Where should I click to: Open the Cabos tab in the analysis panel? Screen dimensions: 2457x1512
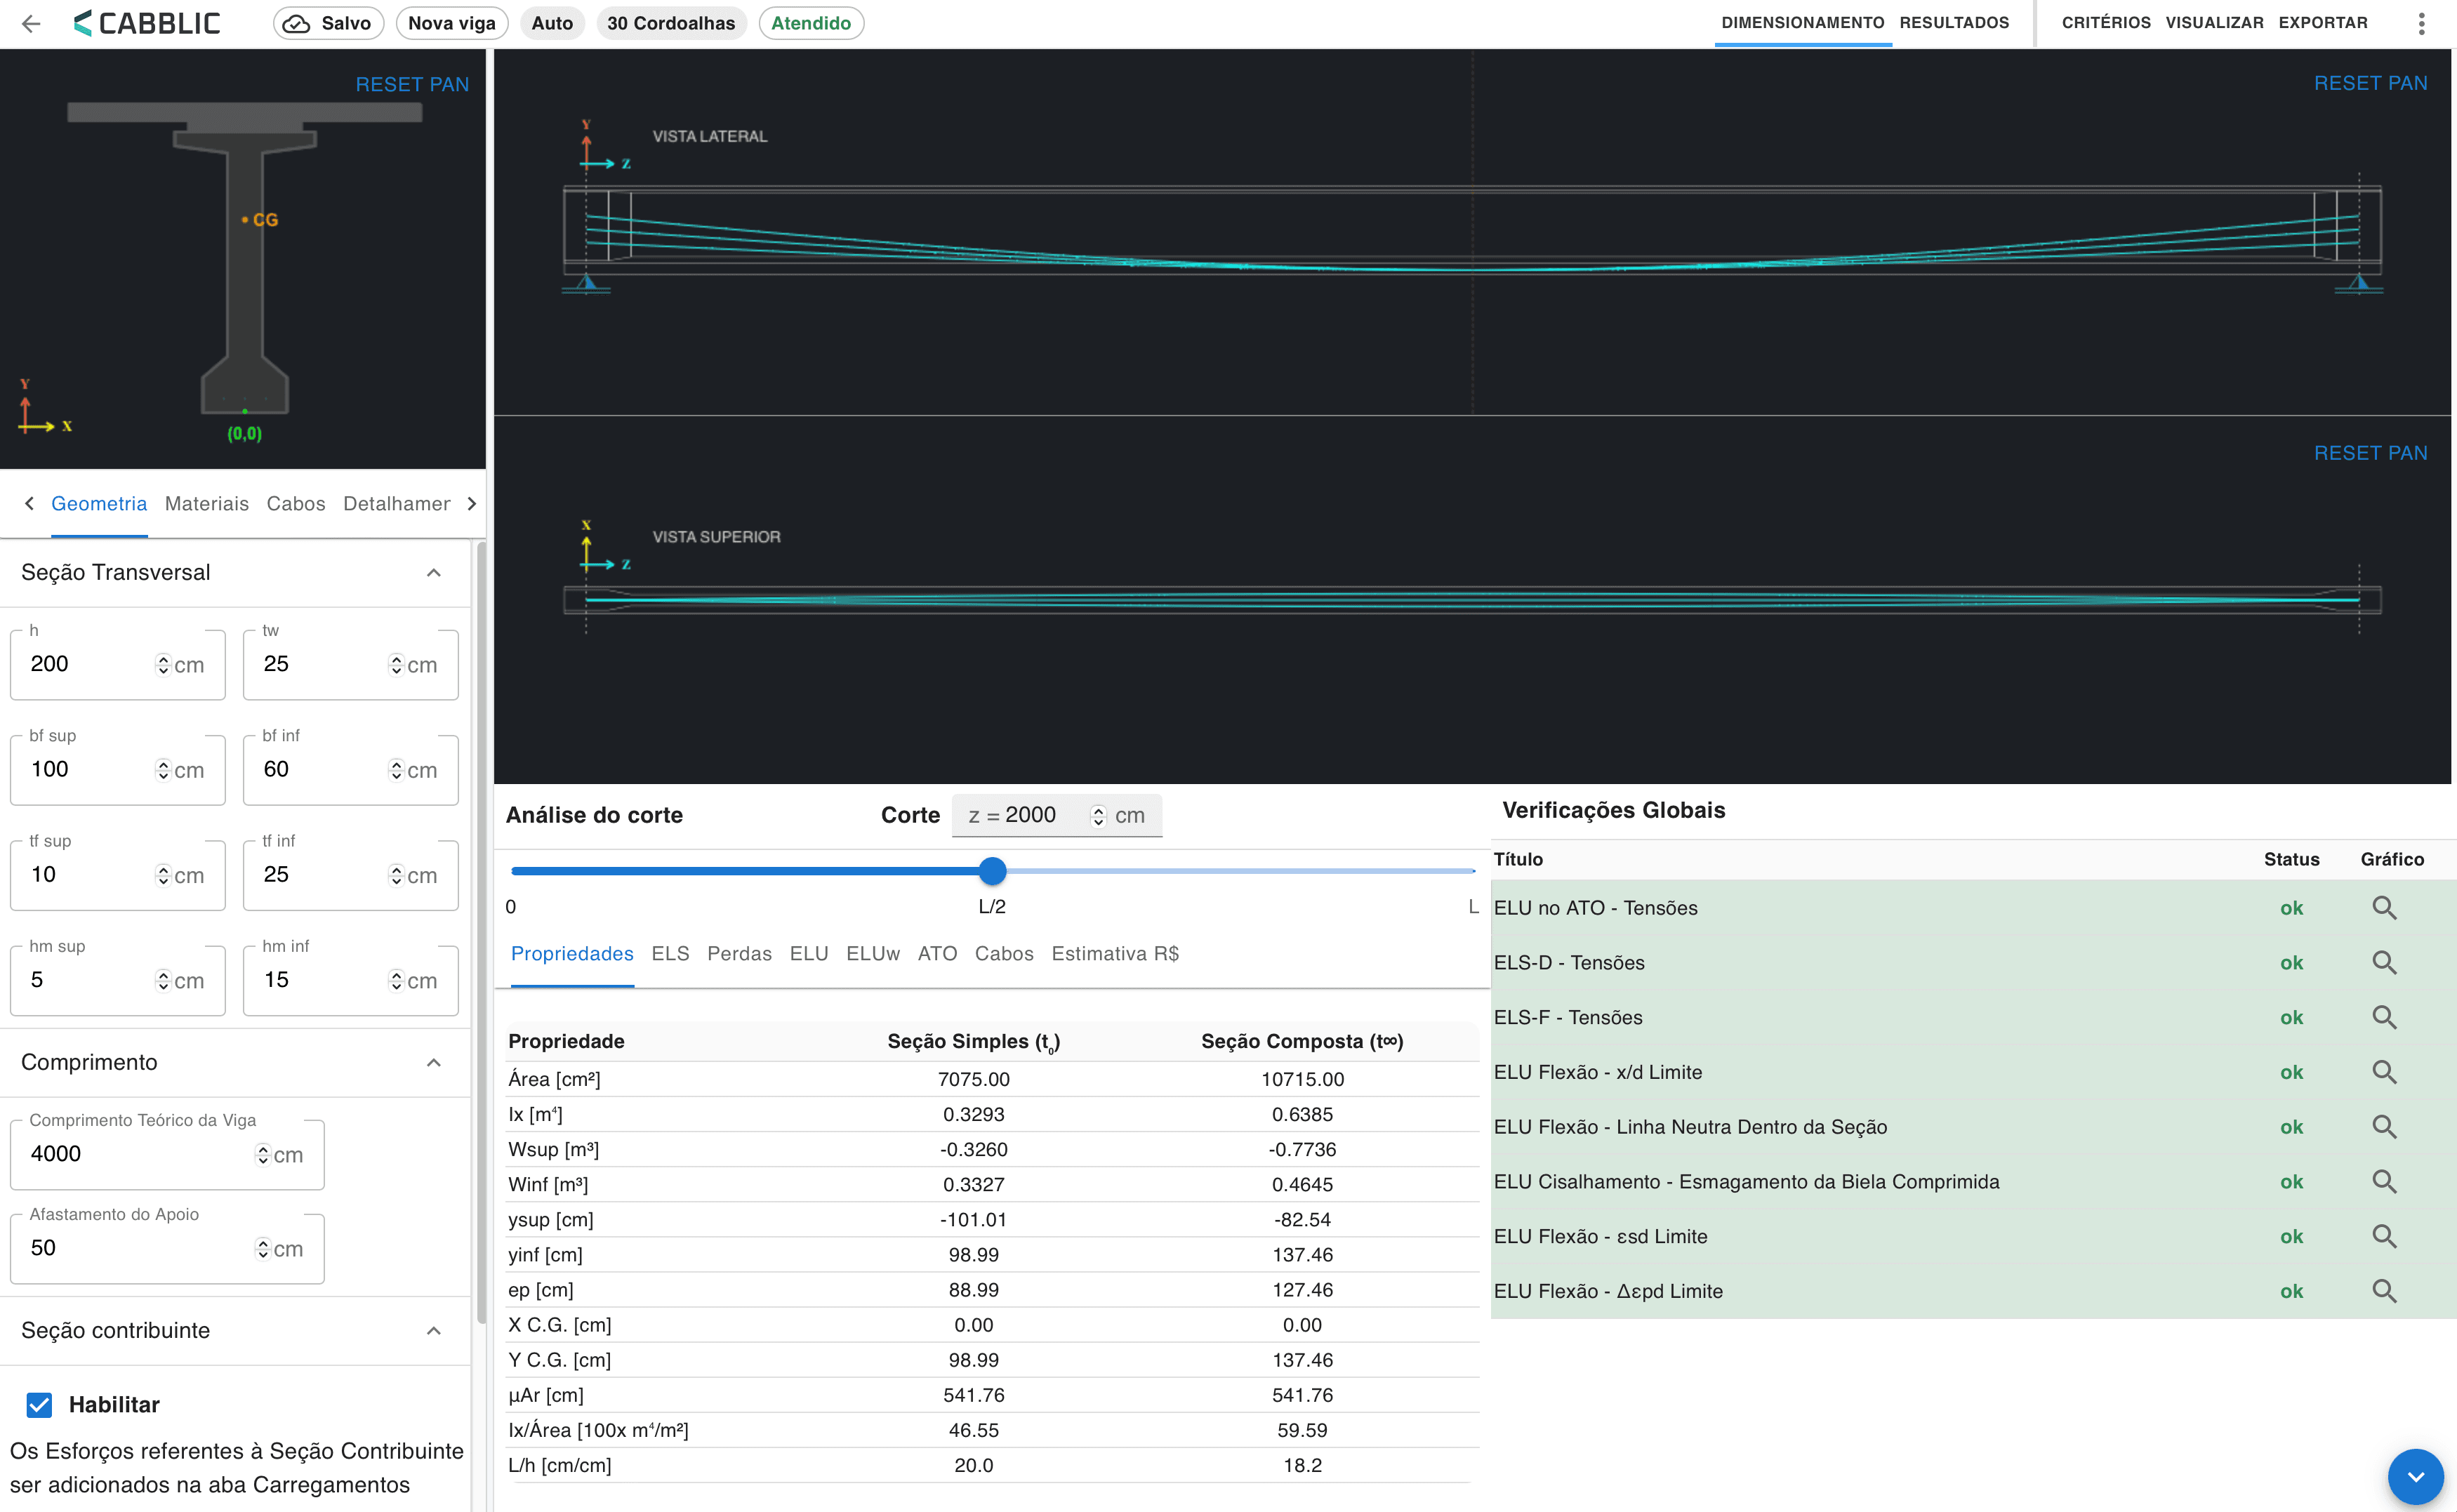1004,954
